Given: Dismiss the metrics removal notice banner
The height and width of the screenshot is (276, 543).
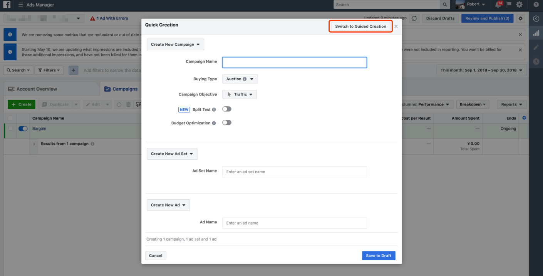Looking at the screenshot, I should [520, 35].
